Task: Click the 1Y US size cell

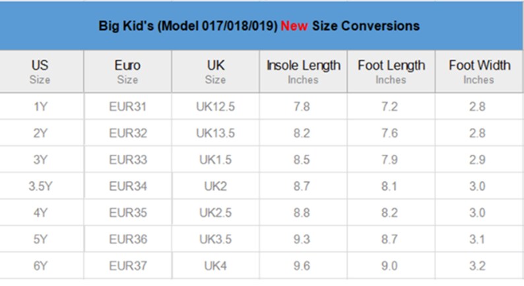Action: [x=42, y=107]
